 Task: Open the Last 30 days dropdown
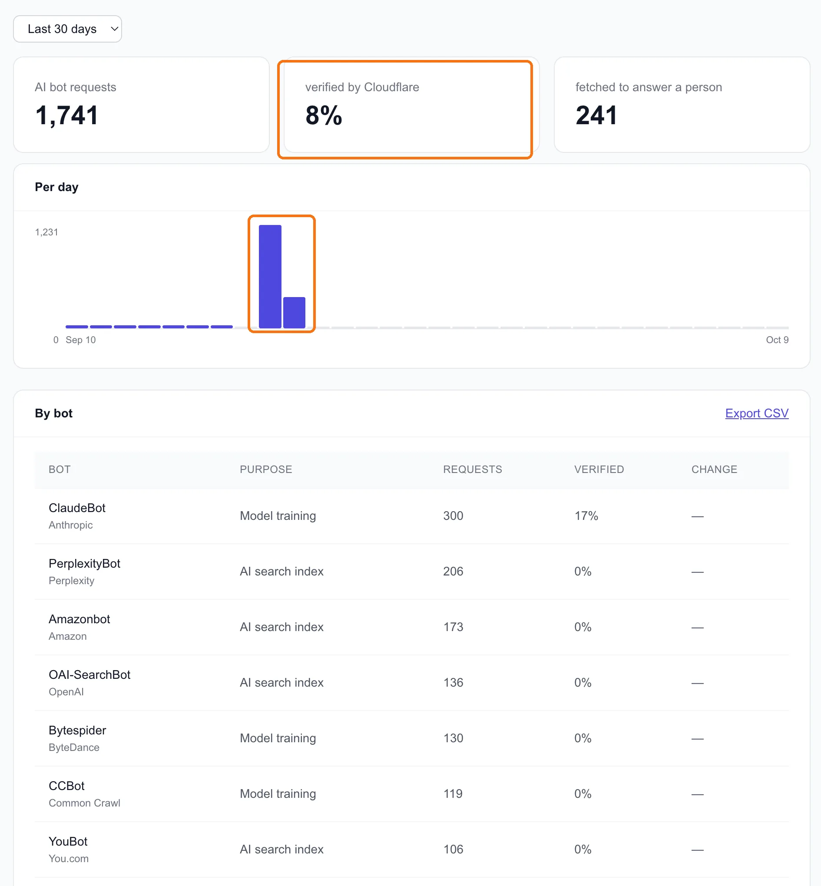tap(67, 29)
